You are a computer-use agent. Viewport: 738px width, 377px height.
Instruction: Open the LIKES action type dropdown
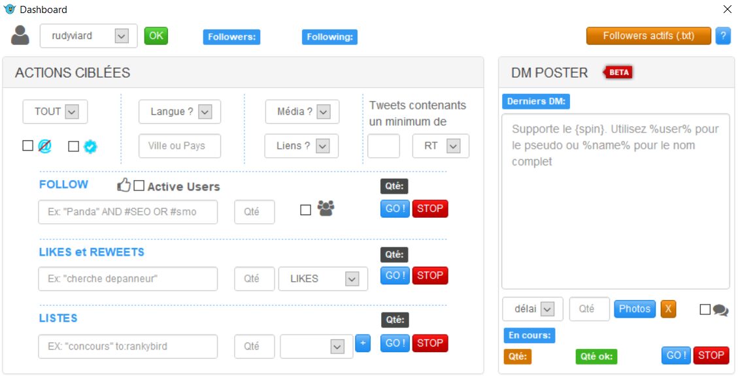tap(352, 279)
